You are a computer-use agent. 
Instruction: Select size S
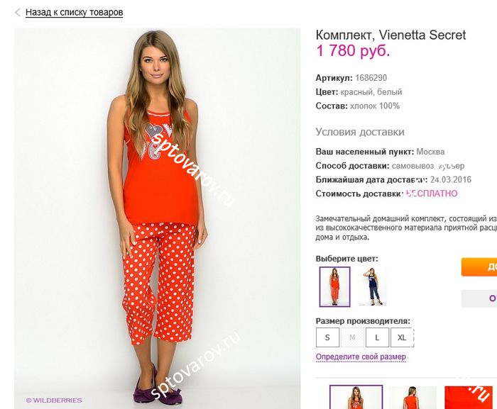327,337
